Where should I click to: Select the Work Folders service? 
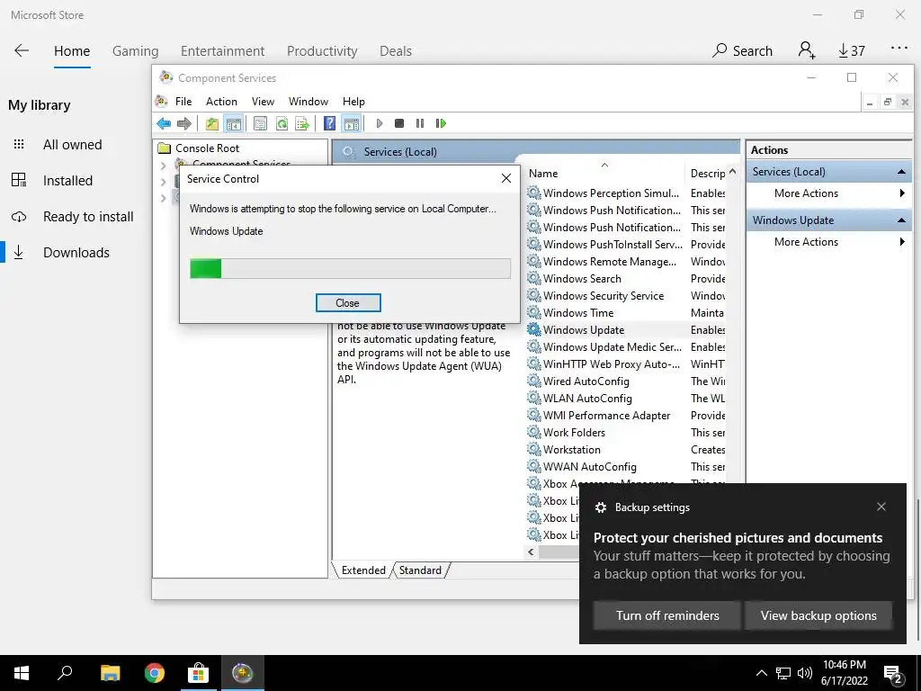tap(574, 433)
